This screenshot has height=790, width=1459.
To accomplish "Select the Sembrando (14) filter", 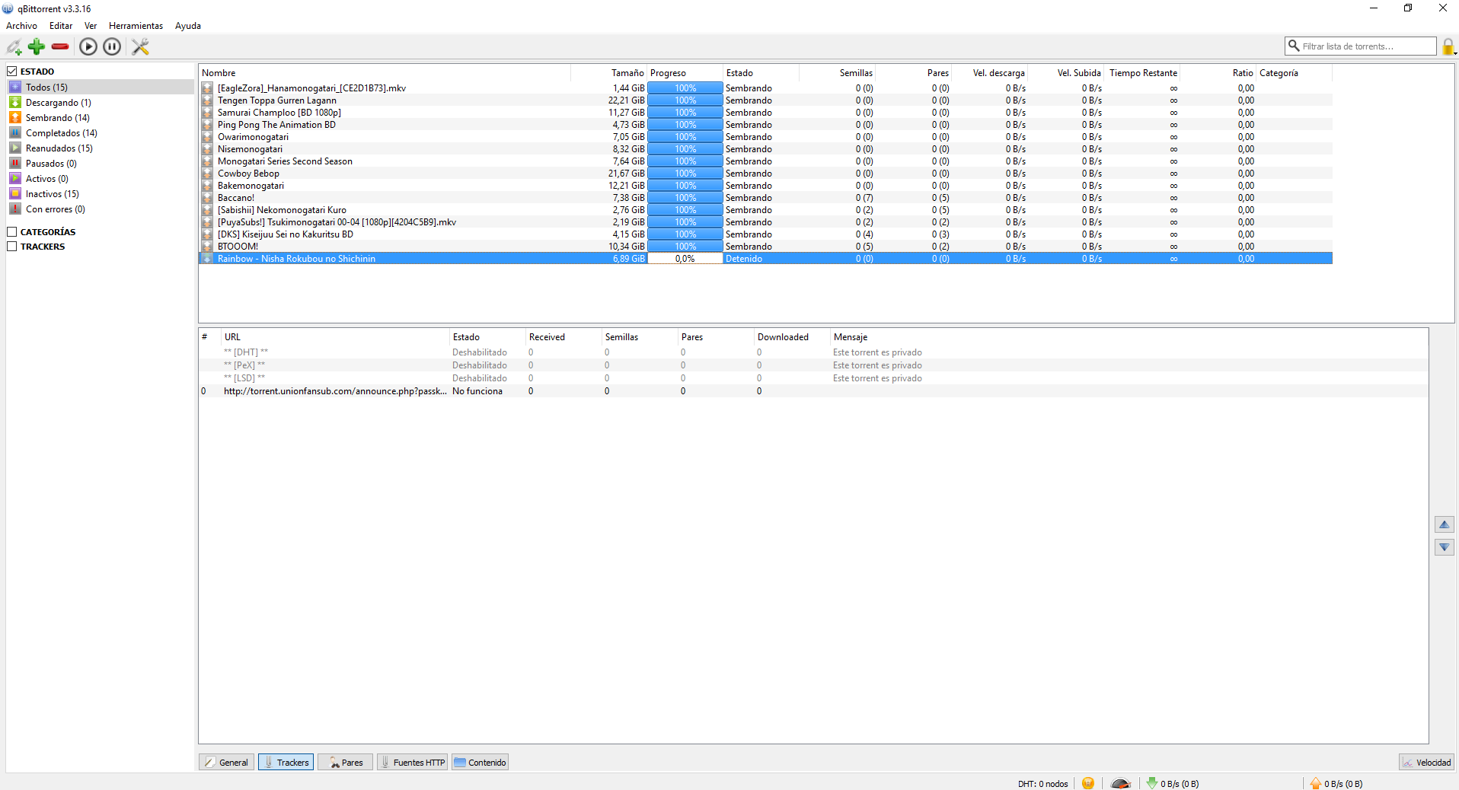I will point(100,118).
